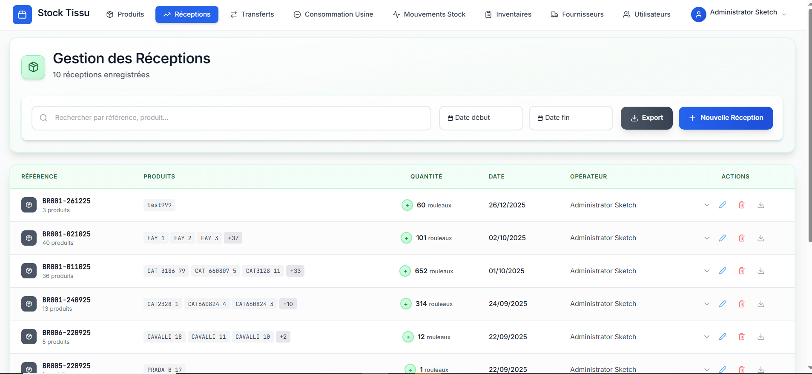Edit reception BR001-011025
This screenshot has width=812, height=374.
[723, 271]
